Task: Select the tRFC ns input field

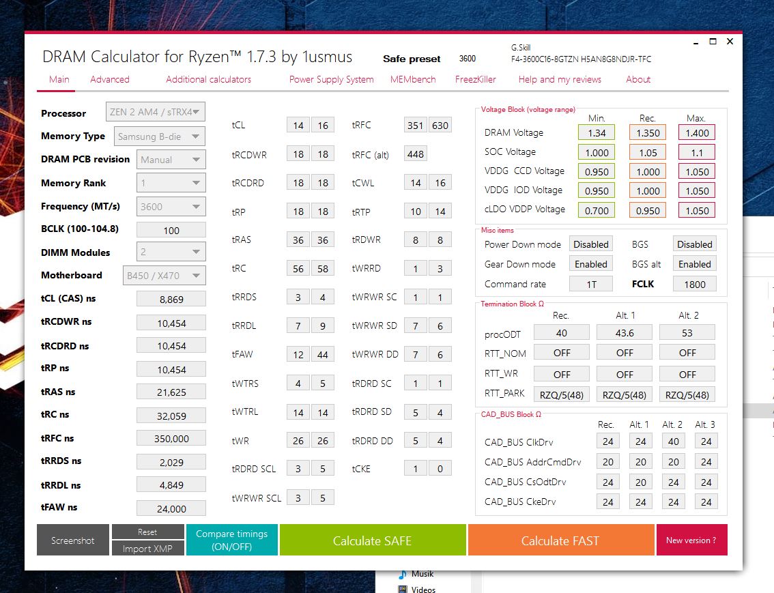Action: click(171, 438)
